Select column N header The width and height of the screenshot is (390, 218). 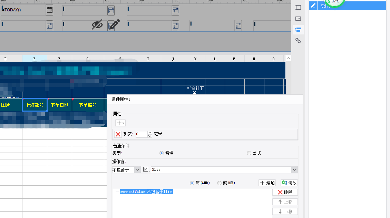254,59
